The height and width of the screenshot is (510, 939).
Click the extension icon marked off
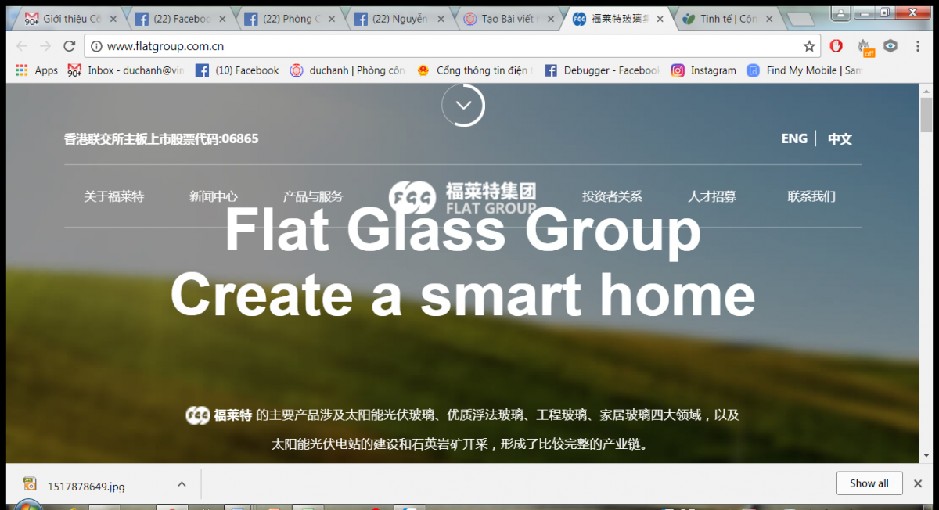pos(864,47)
